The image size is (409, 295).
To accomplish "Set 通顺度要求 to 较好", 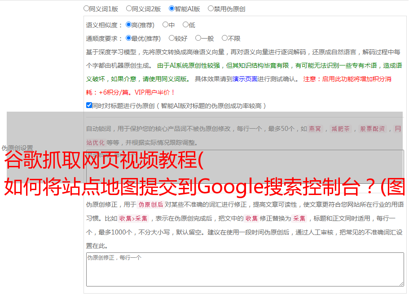I will [172, 38].
